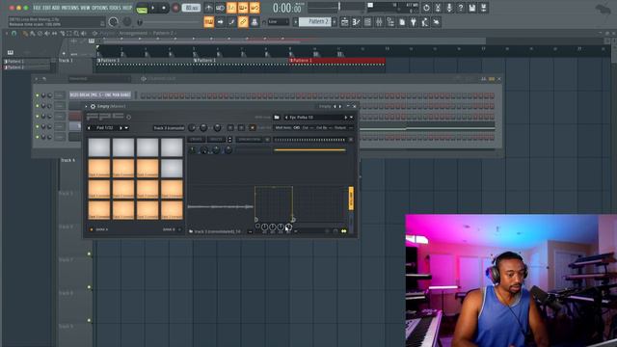Switch to Bank B in FPC
Viewport: 617px width, 347px height.
[172, 229]
